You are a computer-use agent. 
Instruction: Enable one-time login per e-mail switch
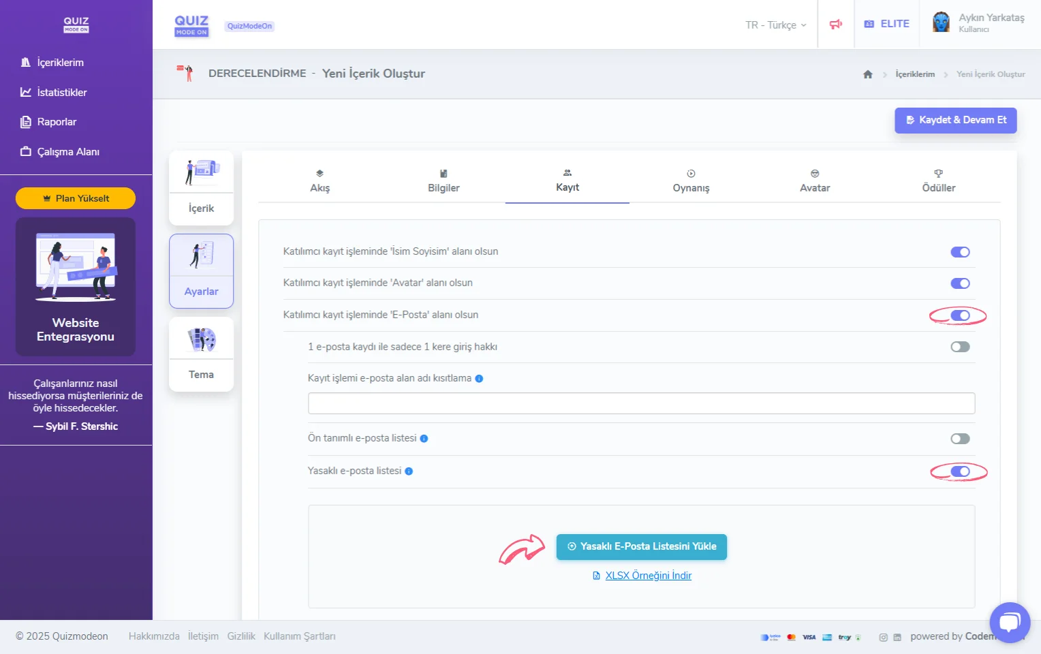960,347
